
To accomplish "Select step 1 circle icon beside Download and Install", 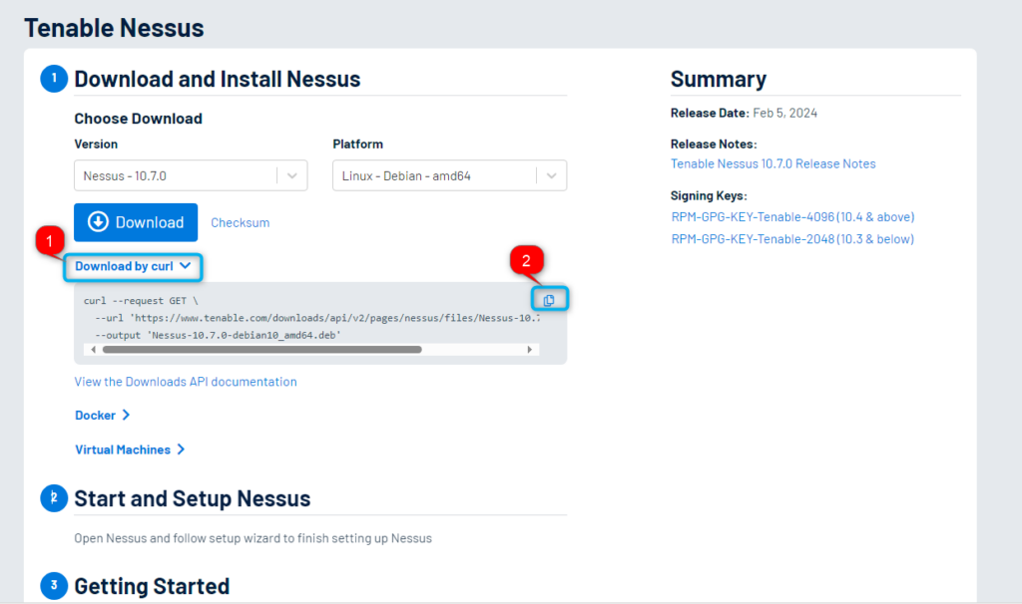I will pos(53,78).
